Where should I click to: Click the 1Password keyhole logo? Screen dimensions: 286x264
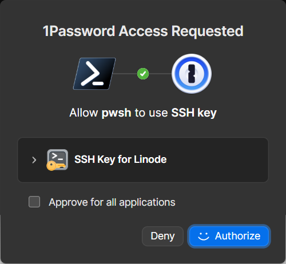coord(192,74)
